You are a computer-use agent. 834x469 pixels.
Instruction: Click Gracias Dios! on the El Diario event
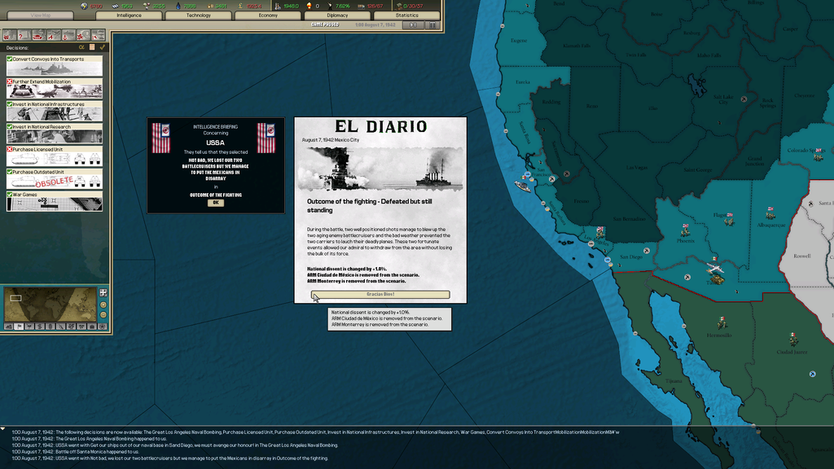coord(380,294)
